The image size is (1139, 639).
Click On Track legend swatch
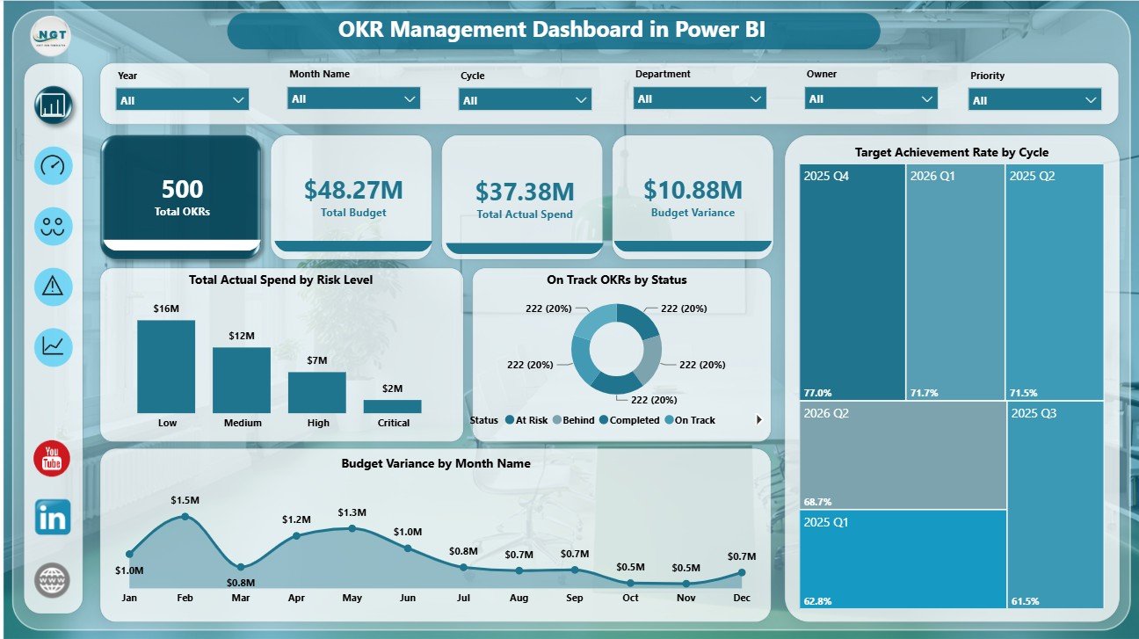pyautogui.click(x=670, y=420)
